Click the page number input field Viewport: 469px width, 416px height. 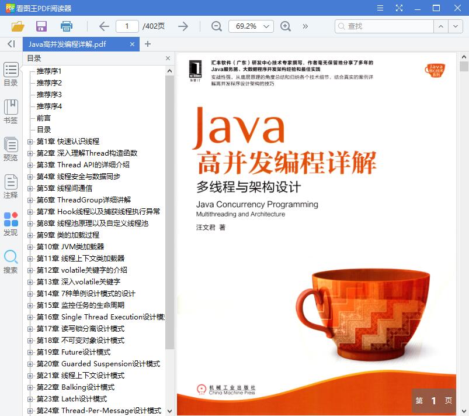tap(127, 26)
